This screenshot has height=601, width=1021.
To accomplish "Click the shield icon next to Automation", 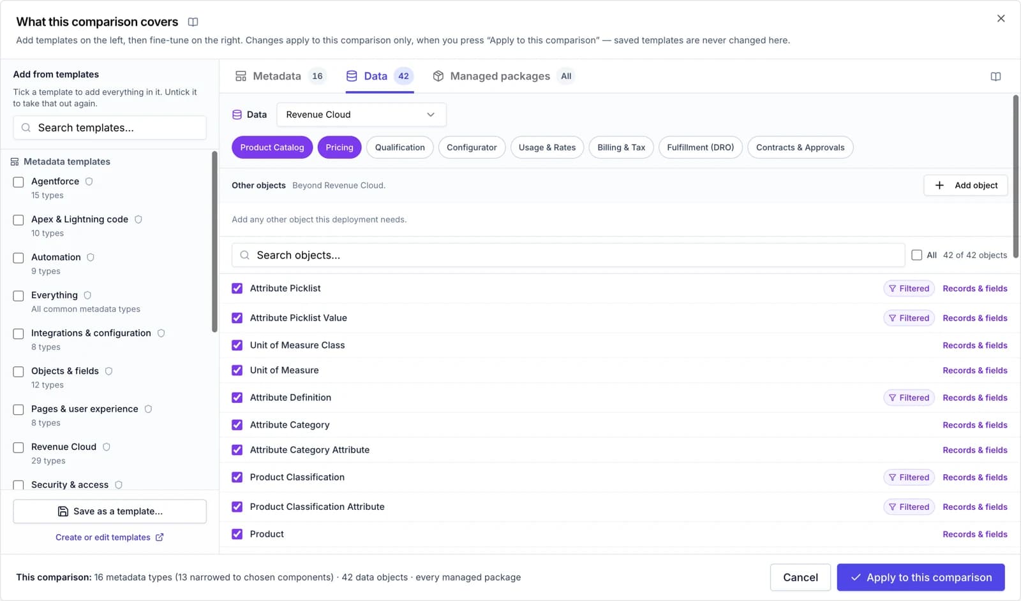I will [91, 257].
